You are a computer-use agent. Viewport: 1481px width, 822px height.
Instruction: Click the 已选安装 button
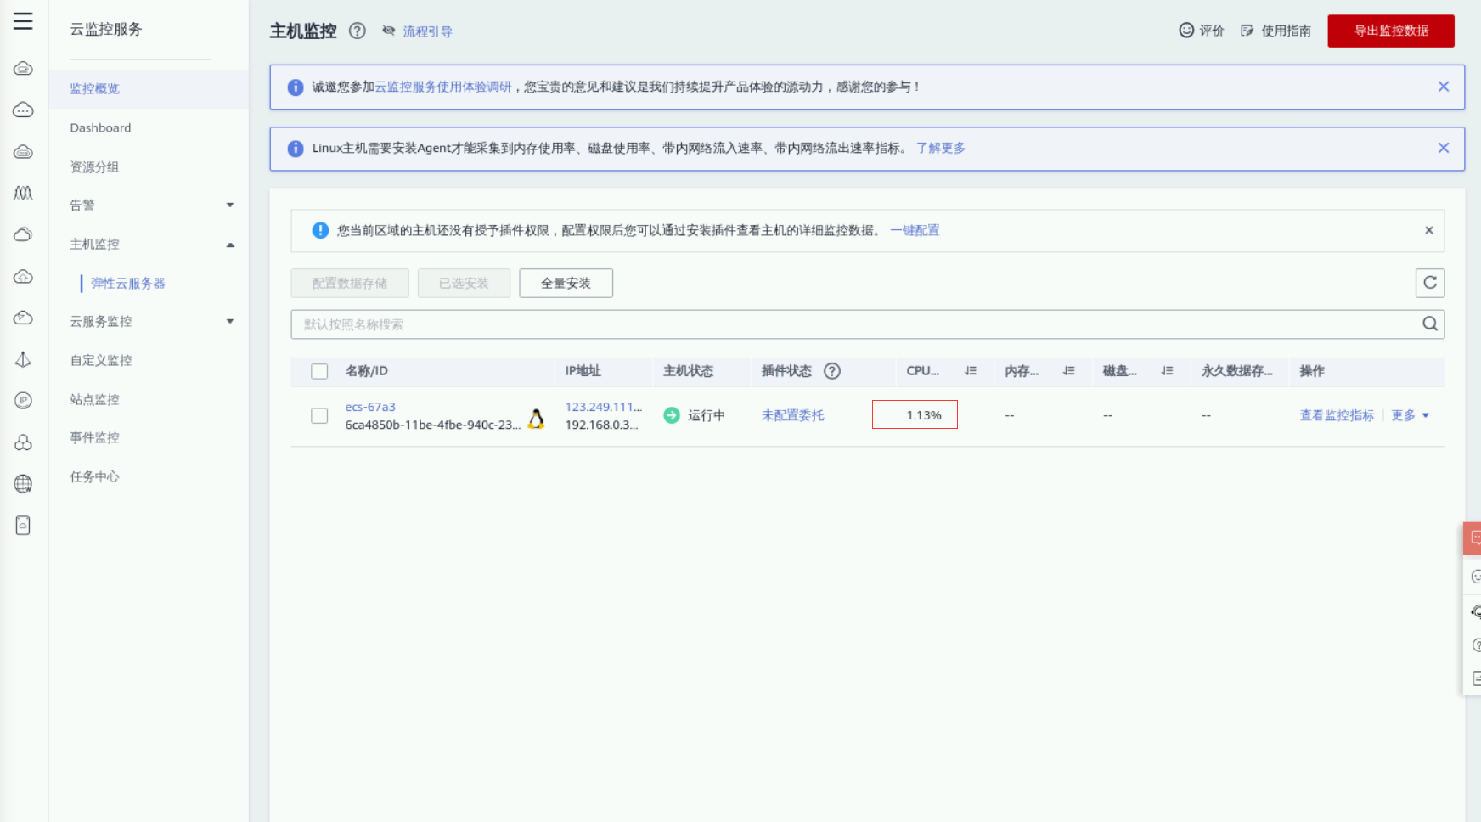(x=464, y=283)
